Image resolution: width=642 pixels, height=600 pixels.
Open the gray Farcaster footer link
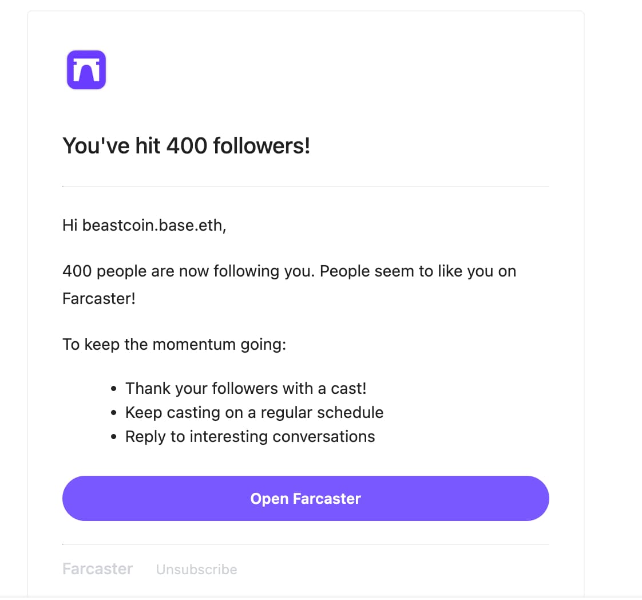[x=97, y=569]
